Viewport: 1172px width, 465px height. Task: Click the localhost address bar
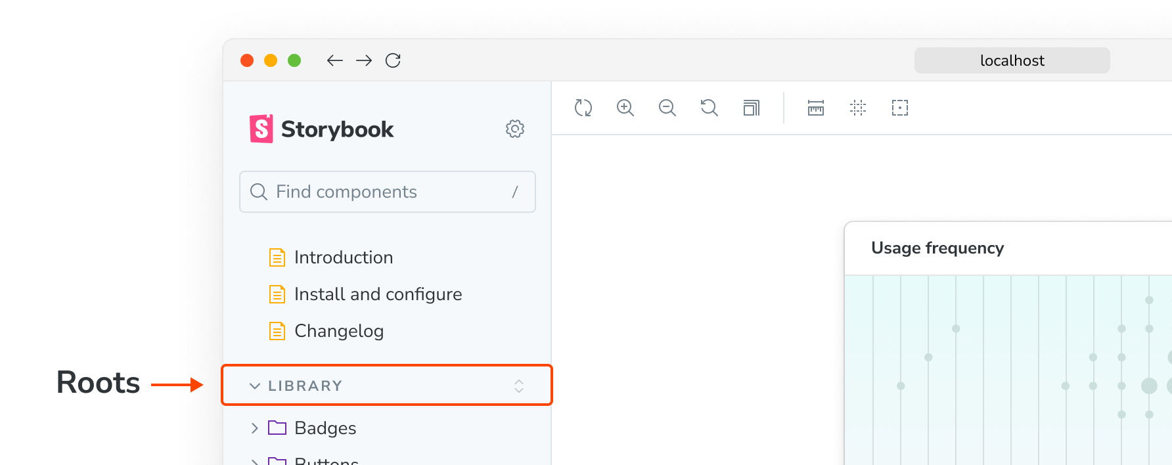pos(1011,60)
